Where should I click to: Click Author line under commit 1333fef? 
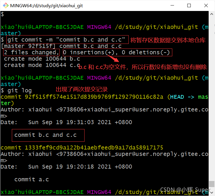[x=104, y=157]
